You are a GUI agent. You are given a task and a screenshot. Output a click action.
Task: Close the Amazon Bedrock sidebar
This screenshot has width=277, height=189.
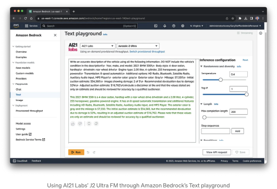[x=55, y=35]
